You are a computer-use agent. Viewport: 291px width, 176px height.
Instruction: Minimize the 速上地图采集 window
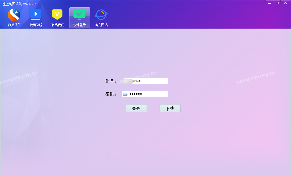click(x=269, y=3)
